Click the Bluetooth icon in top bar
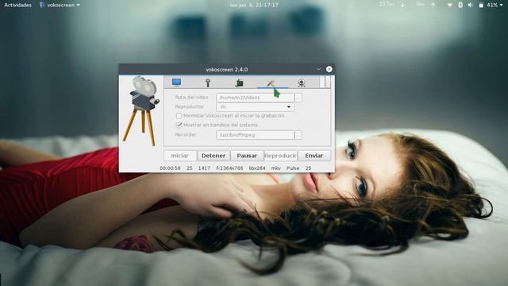The height and width of the screenshot is (286, 508). (460, 5)
